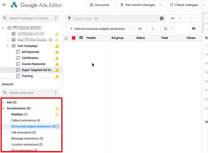This screenshot has height=153, width=208.
Task: Open Message extensions (0) list
Action: [x=27, y=138]
